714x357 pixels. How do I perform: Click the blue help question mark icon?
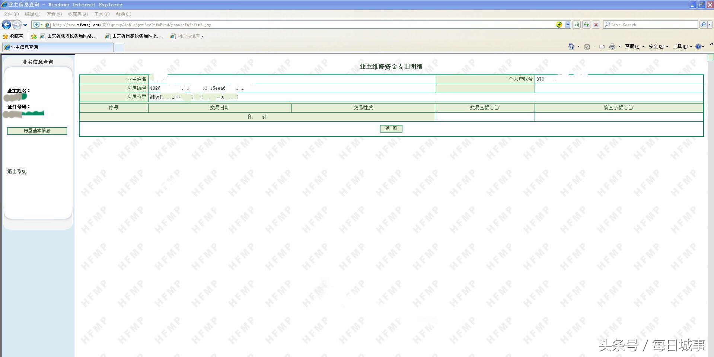698,47
